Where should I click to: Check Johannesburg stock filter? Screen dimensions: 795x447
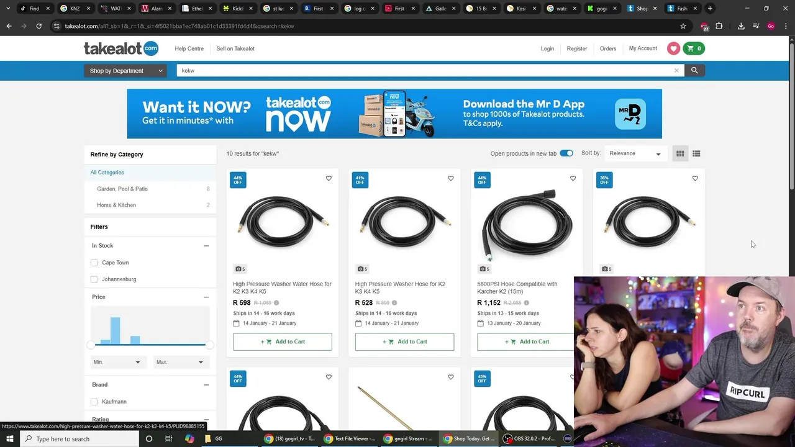coord(94,279)
